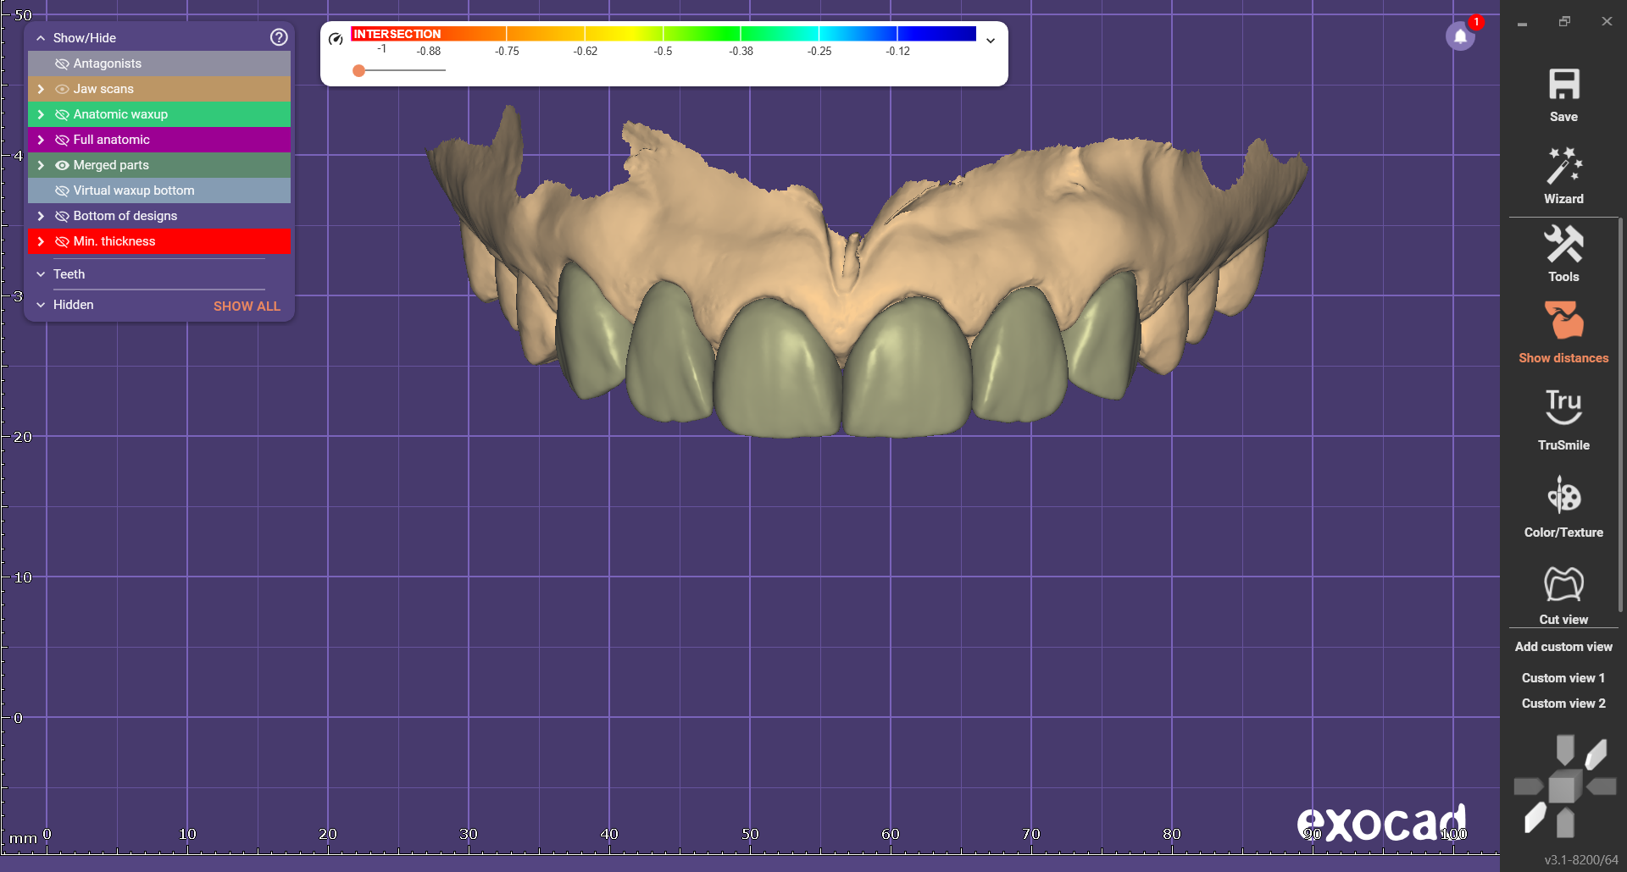1627x872 pixels.
Task: Click the upper-right diagonal arrow of view cube
Action: (1596, 753)
